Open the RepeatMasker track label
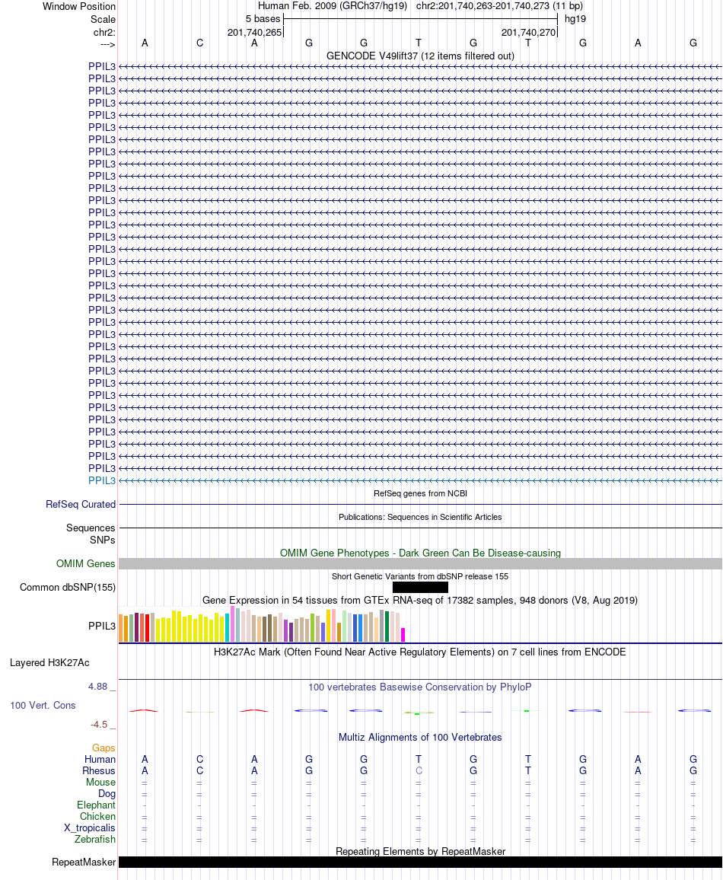Screen dimensions: 723x880 84,862
